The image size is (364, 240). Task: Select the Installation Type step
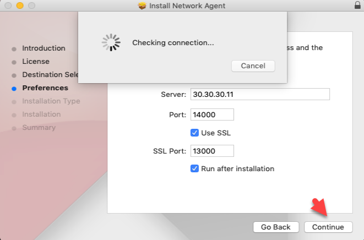click(x=51, y=101)
